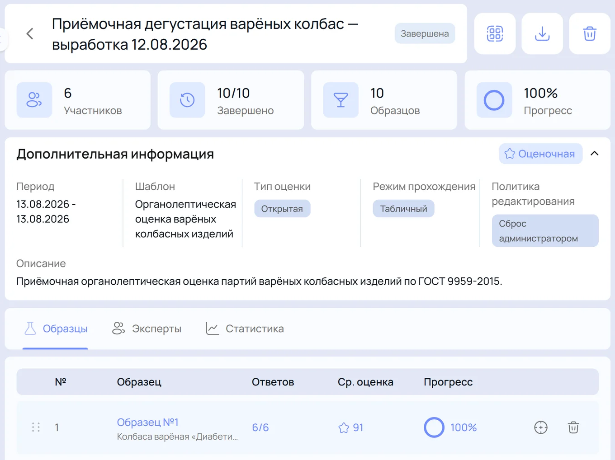Click the sample subtitle Колбаса варёная «Диабети…
The width and height of the screenshot is (615, 460).
177,437
